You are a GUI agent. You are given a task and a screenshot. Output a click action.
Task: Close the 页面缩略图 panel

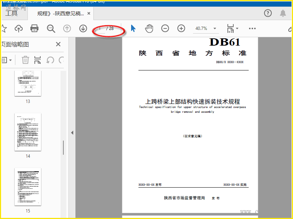point(58,44)
